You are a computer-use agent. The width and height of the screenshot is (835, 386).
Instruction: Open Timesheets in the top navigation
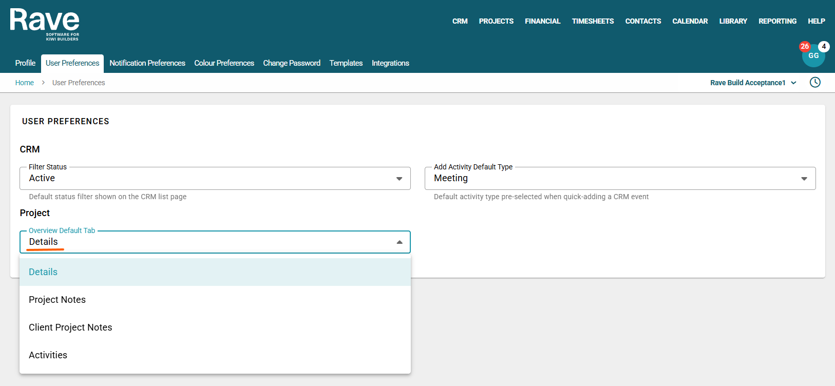(593, 21)
